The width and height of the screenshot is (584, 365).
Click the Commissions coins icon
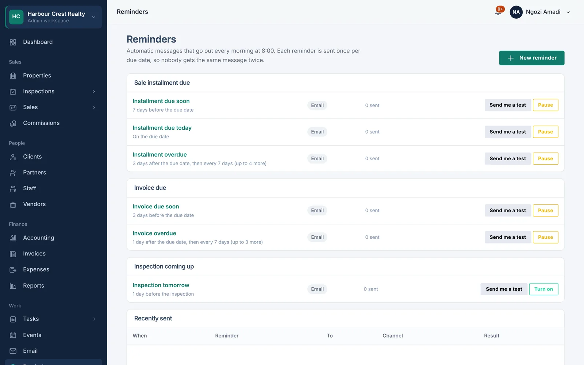(13, 123)
